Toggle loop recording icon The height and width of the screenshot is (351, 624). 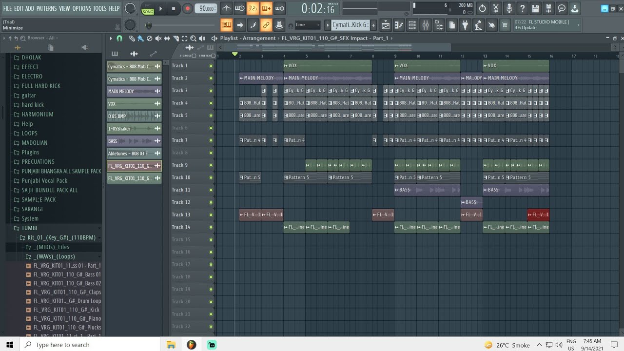(279, 8)
